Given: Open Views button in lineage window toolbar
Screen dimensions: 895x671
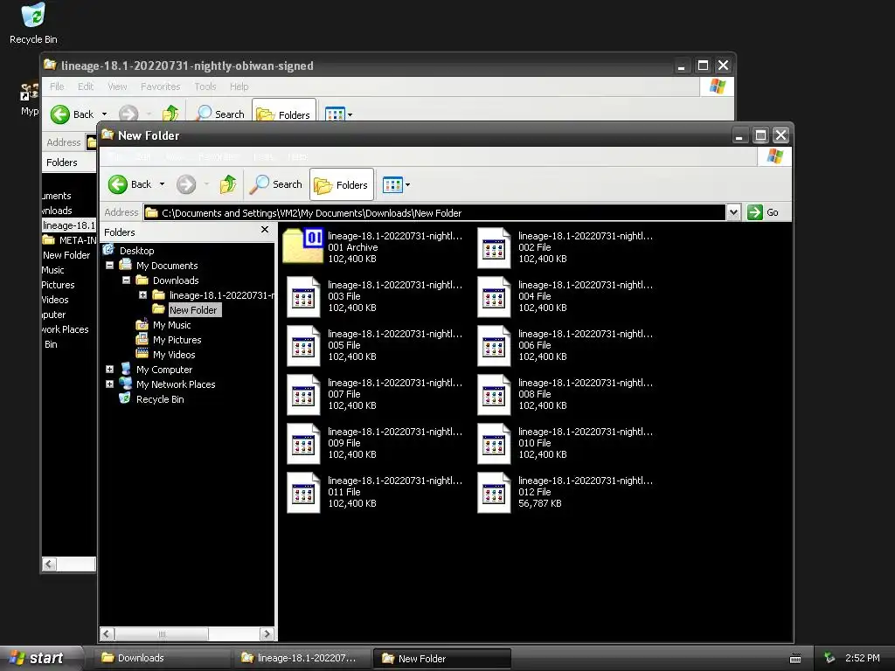Looking at the screenshot, I should (x=335, y=114).
